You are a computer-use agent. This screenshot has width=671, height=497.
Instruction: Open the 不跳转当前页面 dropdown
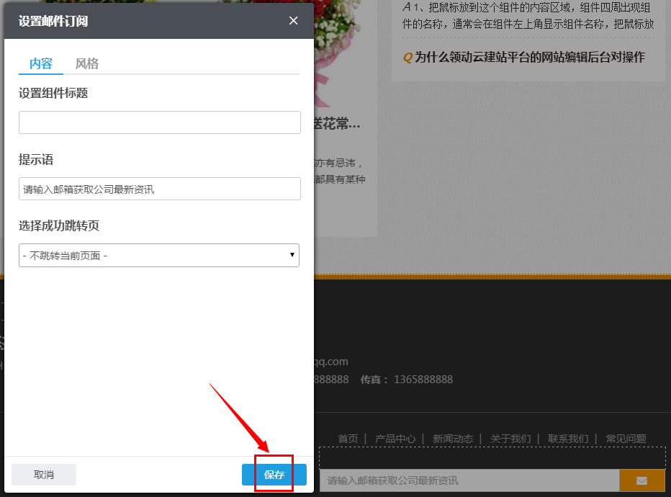(x=159, y=255)
